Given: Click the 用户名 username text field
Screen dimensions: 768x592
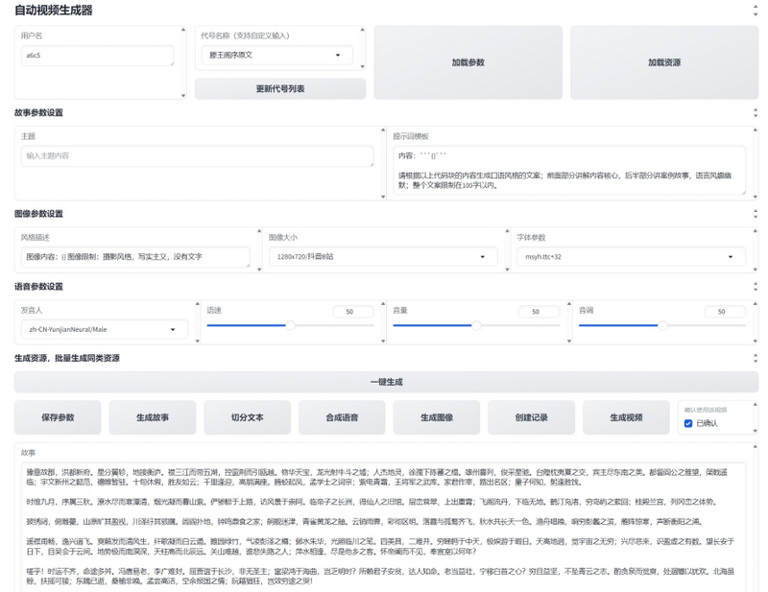Looking at the screenshot, I should click(x=98, y=56).
